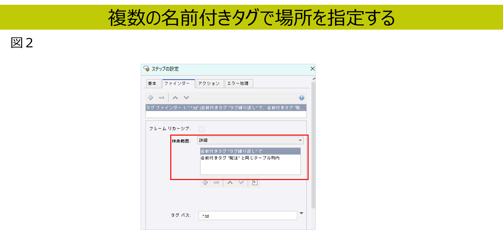Move the finder up with the top up arrow

coord(175,98)
